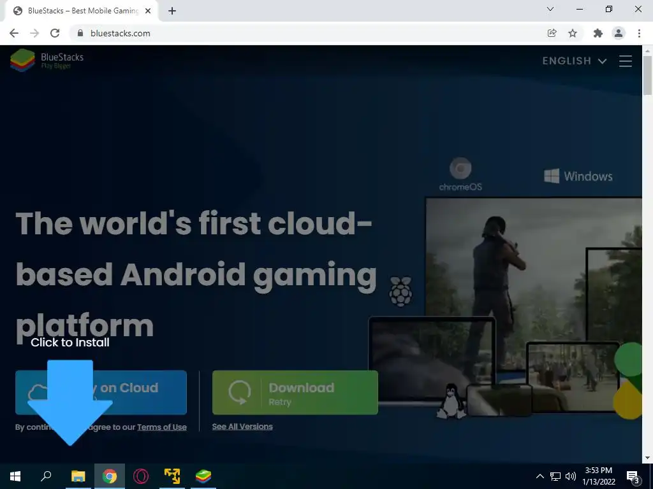Minimize the Chrome window
Viewport: 653px width, 489px height.
[579, 9]
